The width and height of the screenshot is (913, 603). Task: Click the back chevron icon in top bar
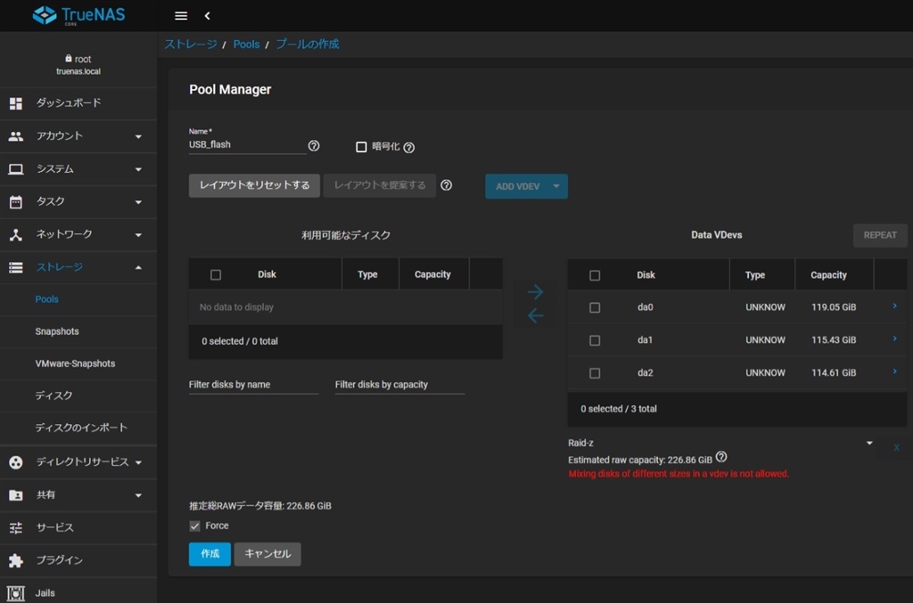pyautogui.click(x=207, y=16)
